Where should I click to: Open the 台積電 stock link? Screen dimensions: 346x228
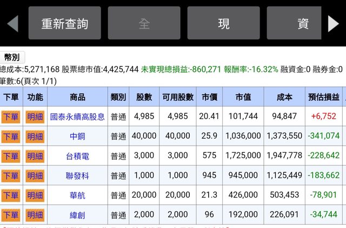(77, 156)
